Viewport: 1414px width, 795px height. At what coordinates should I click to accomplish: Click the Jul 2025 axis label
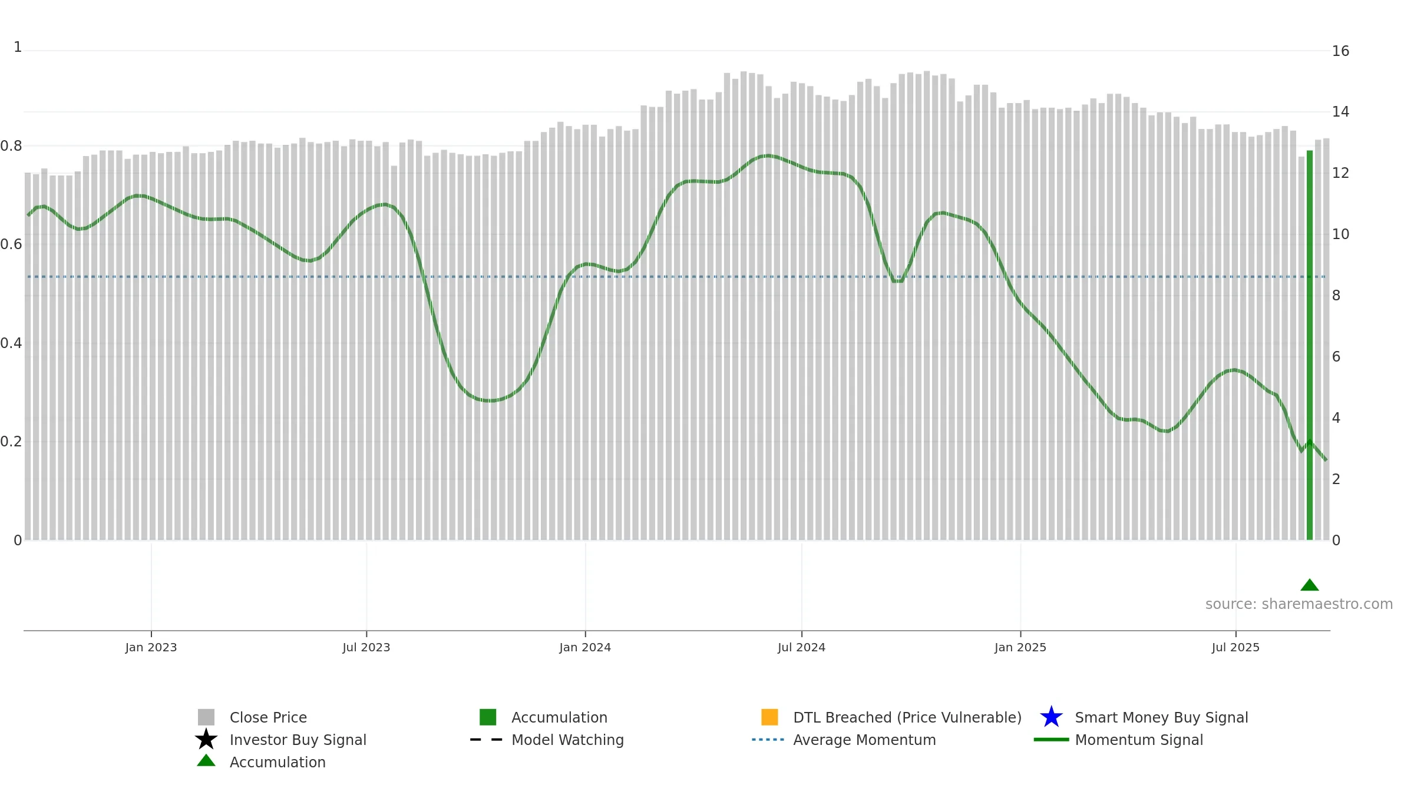[1235, 648]
